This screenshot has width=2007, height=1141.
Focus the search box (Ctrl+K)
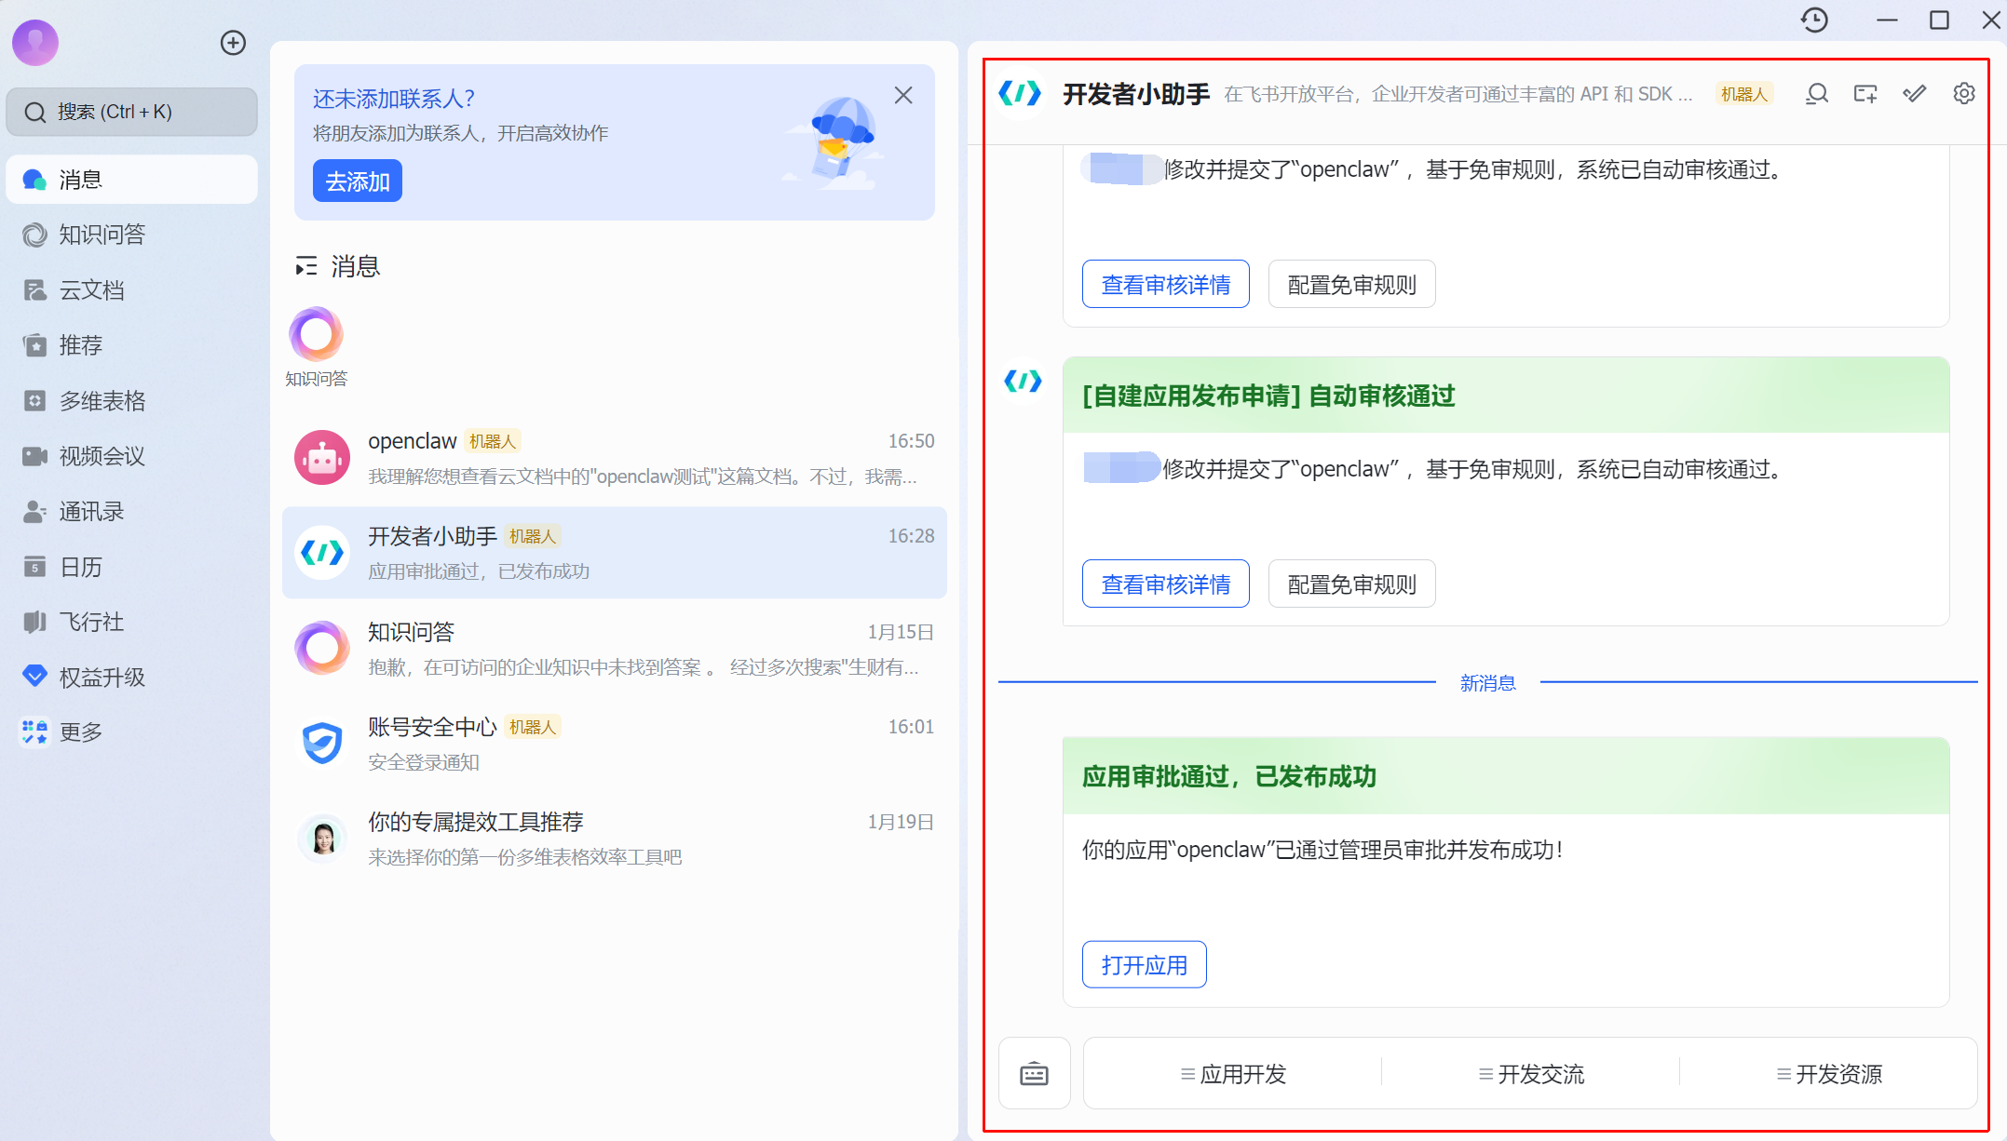pyautogui.click(x=131, y=112)
